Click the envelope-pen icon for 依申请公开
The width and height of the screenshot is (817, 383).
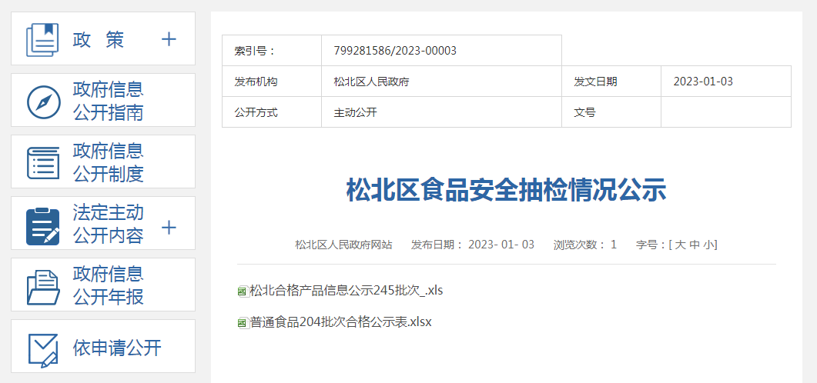pyautogui.click(x=42, y=350)
